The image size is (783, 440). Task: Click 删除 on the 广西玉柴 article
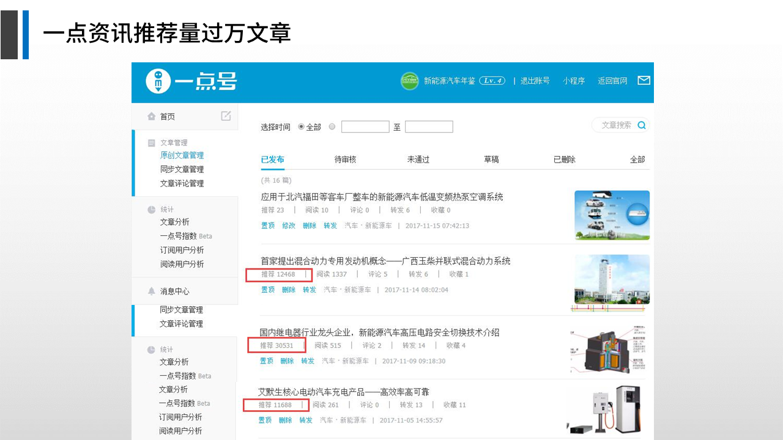pyautogui.click(x=289, y=290)
